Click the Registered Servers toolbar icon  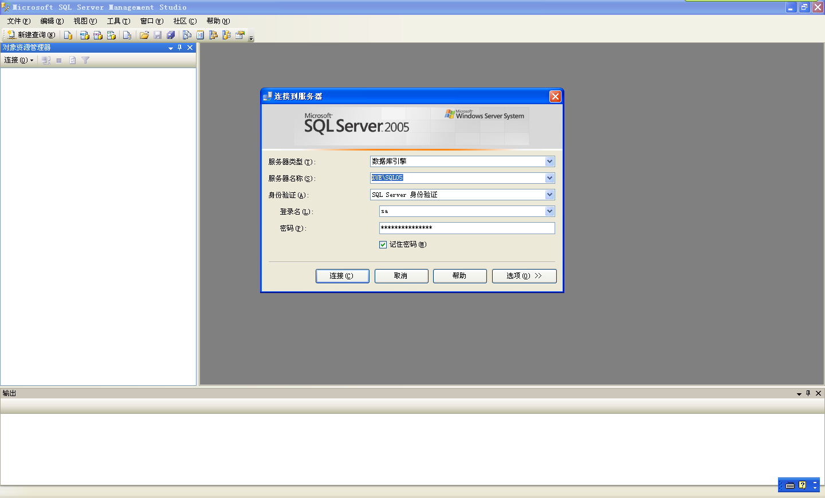187,35
